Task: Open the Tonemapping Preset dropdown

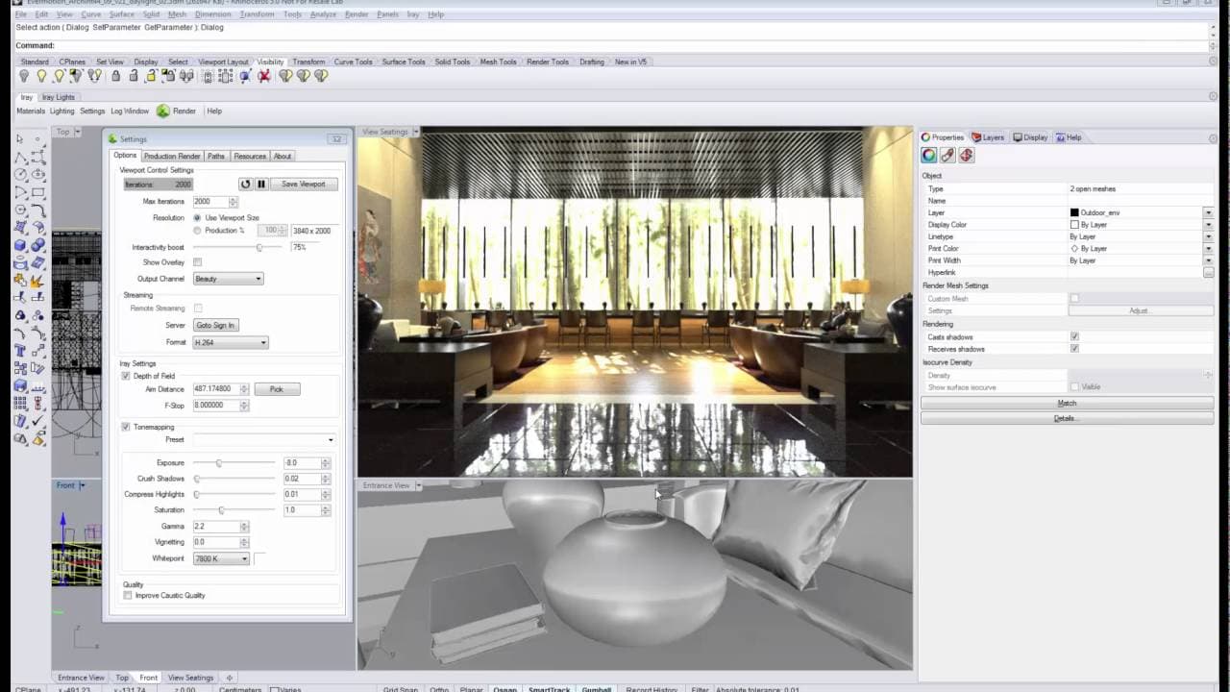Action: point(264,440)
